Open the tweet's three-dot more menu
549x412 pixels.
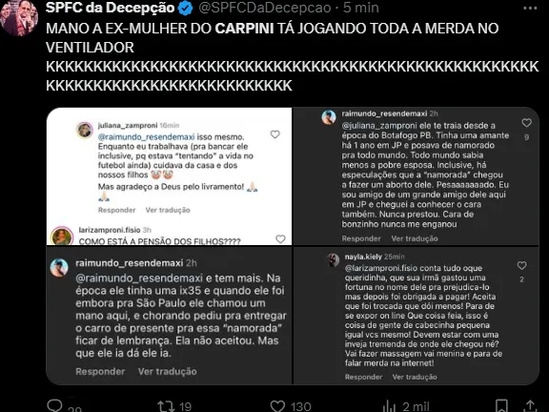coord(530,9)
